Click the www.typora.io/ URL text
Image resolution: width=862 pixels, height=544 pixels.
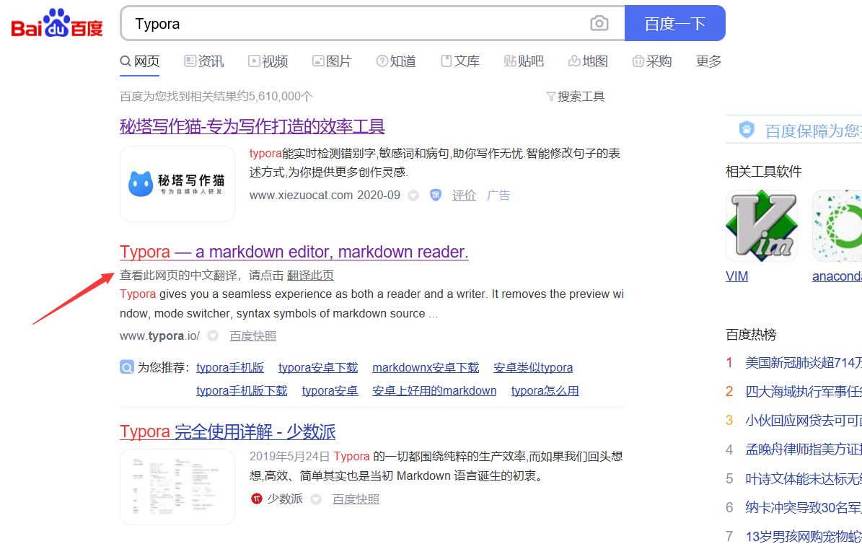(160, 336)
